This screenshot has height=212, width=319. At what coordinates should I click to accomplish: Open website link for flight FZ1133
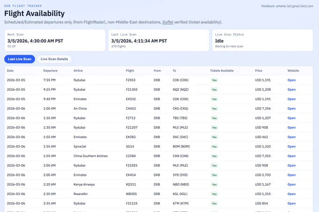coord(291,203)
